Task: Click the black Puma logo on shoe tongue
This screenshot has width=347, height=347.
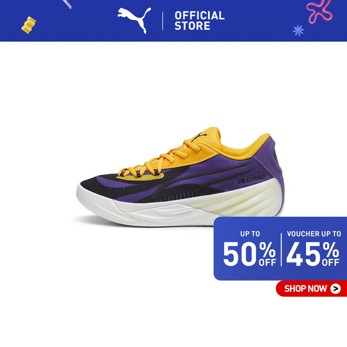Action: coord(199,136)
